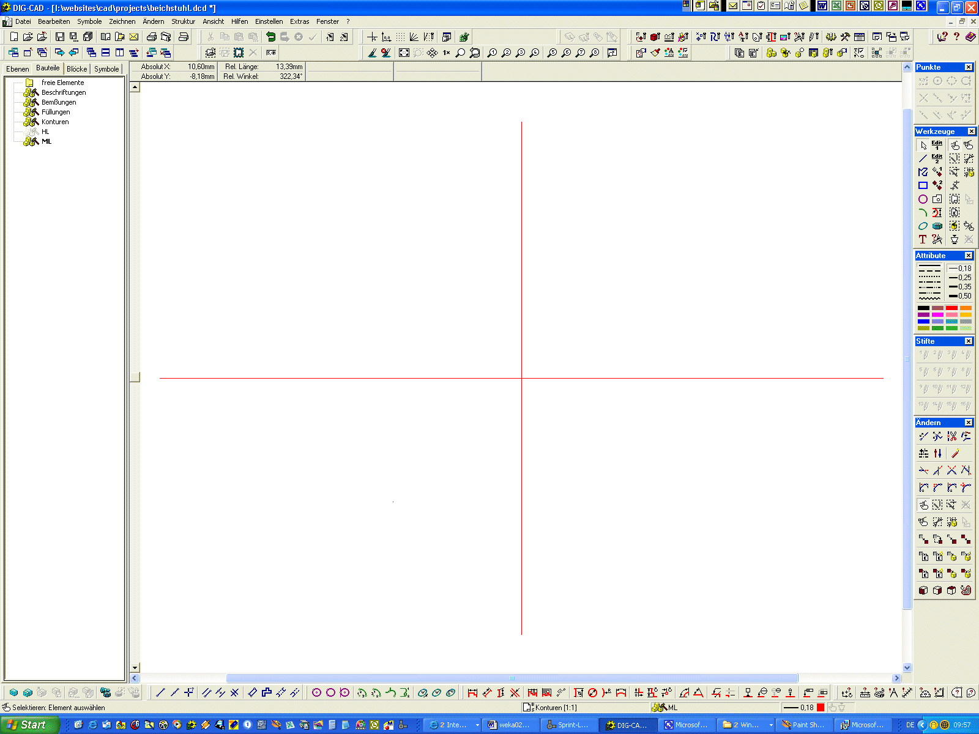Click the Windows Start button
The image size is (979, 734).
(29, 725)
